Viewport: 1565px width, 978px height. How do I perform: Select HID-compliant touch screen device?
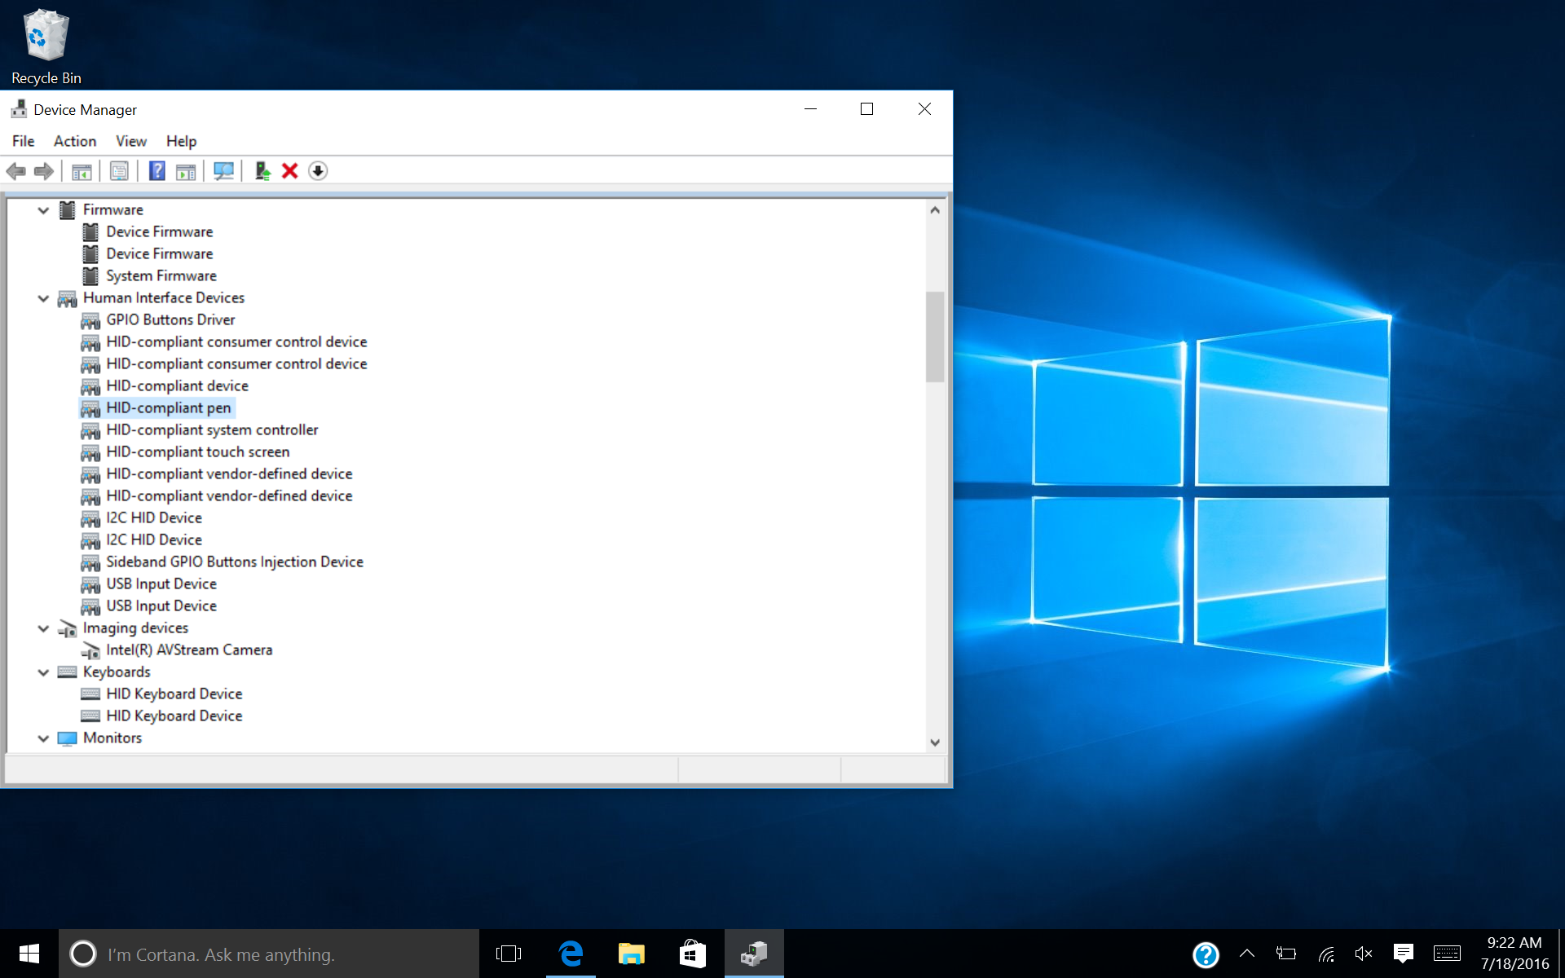pyautogui.click(x=197, y=452)
